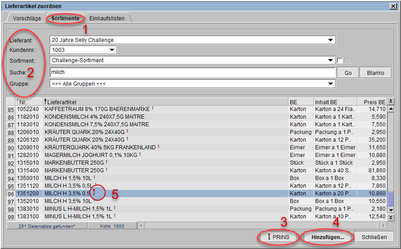
Task: Click info marker after MAGERMILCH JOGHURT 0,1% 10KG
Action: click(x=140, y=154)
